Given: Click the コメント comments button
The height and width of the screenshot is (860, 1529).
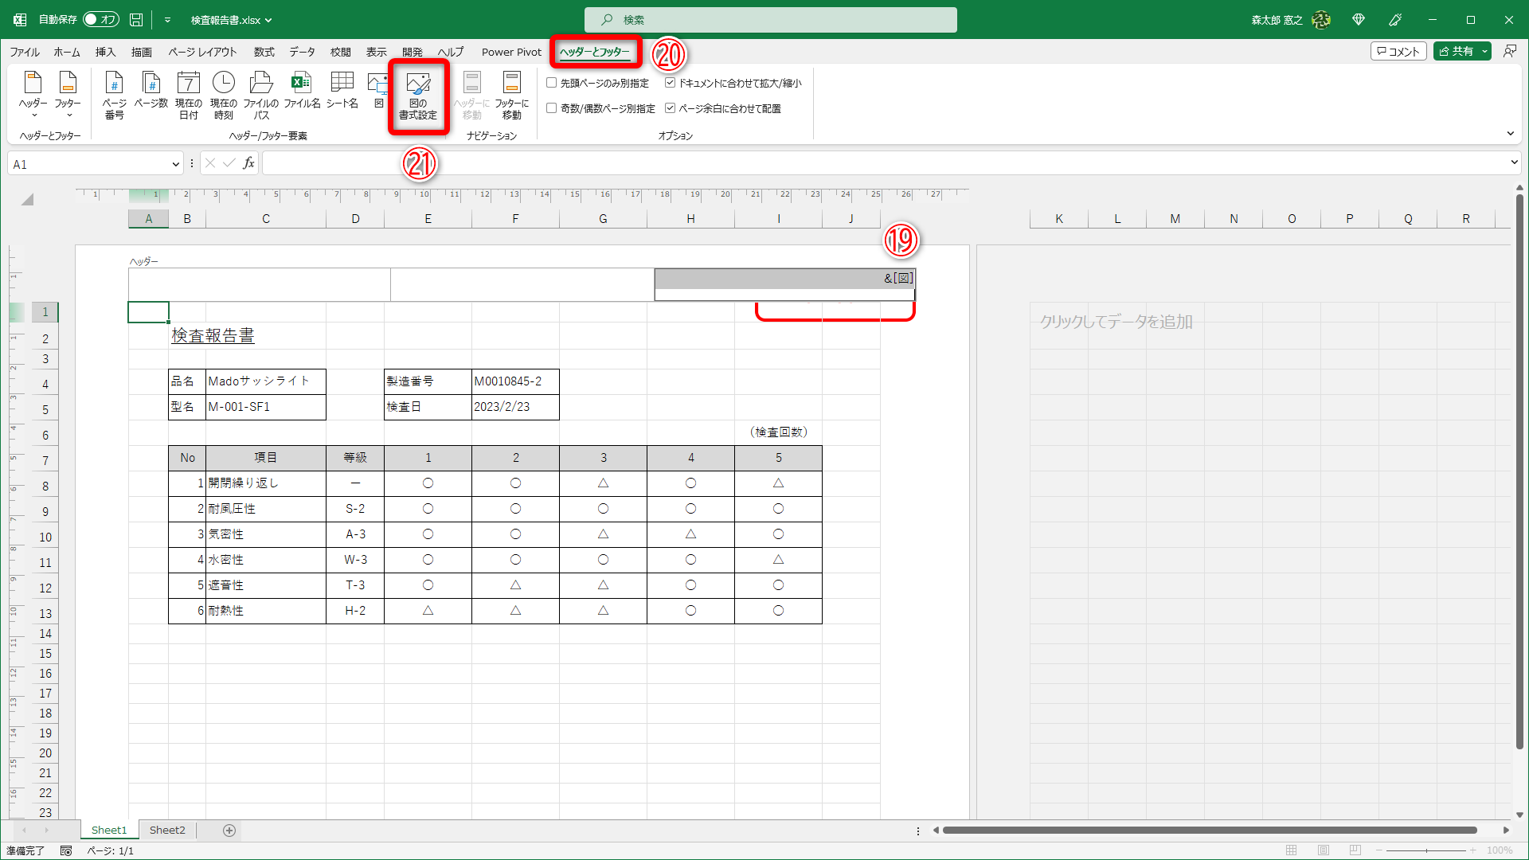Looking at the screenshot, I should point(1398,51).
